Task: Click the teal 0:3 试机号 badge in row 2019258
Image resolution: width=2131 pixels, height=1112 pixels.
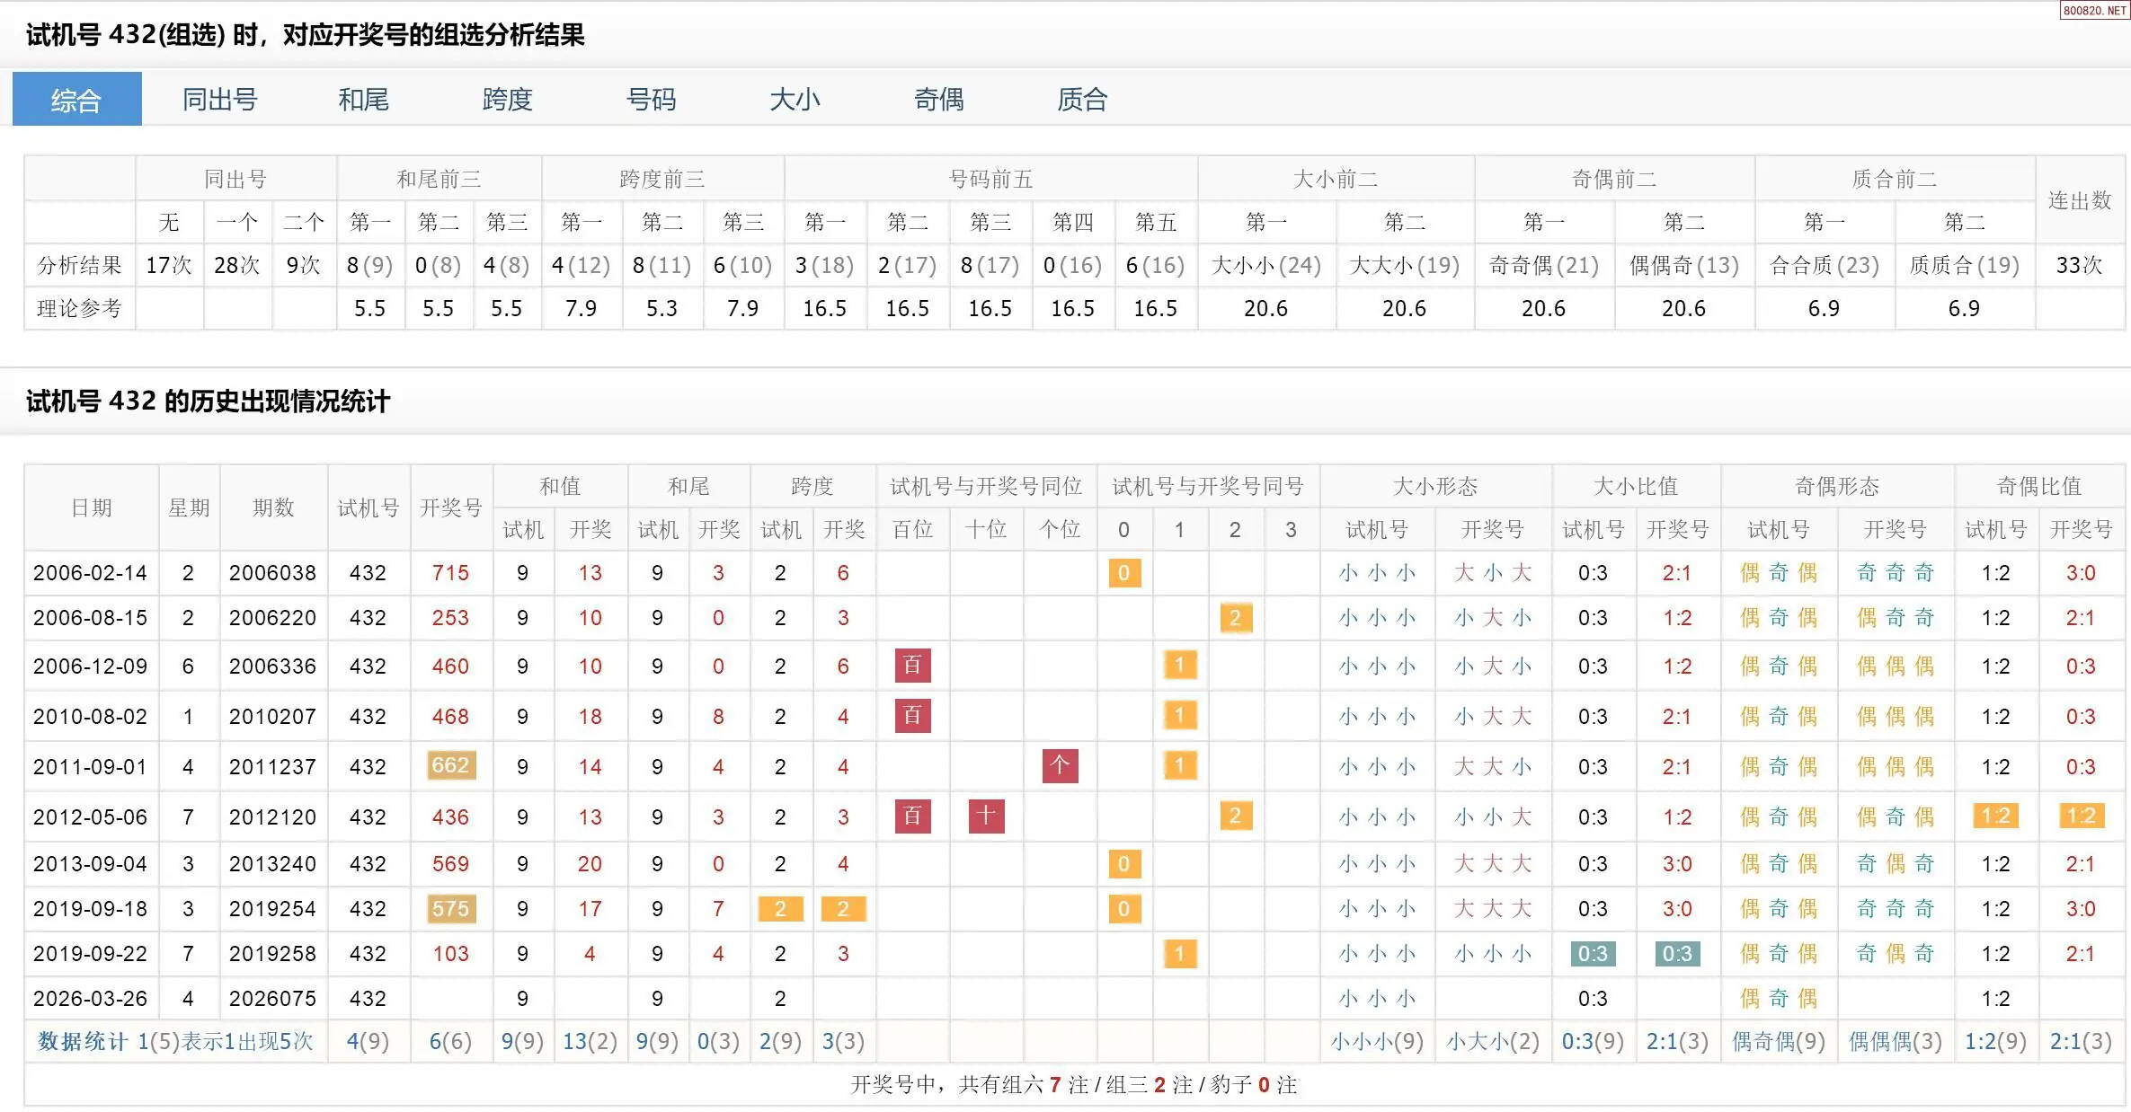Action: tap(1593, 954)
